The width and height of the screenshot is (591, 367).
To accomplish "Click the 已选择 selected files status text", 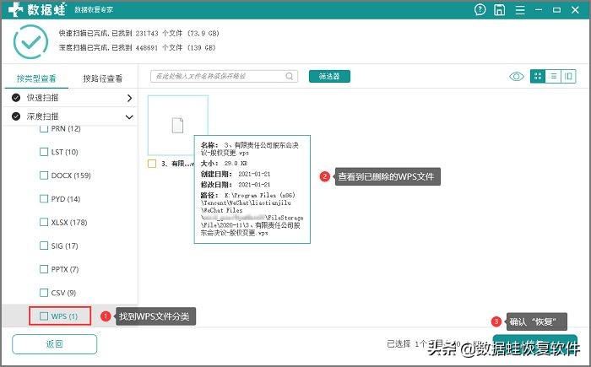I will (x=434, y=343).
